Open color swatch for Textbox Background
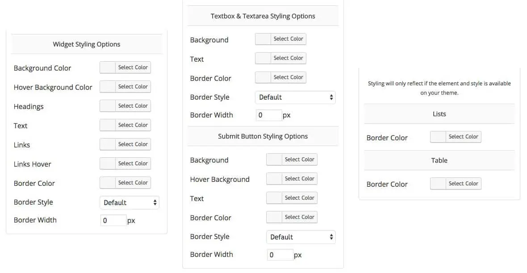527x273 pixels. 263,39
